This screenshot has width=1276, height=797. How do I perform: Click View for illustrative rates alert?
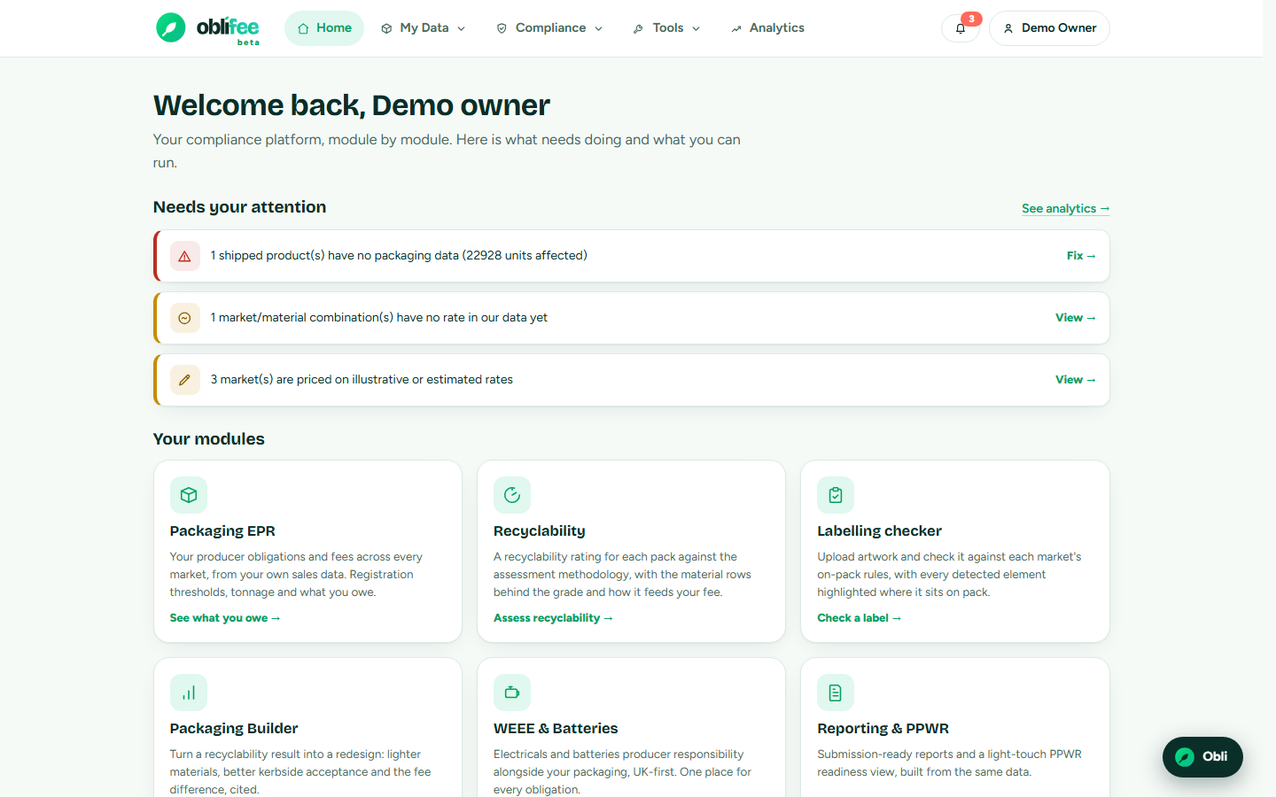click(x=1076, y=380)
